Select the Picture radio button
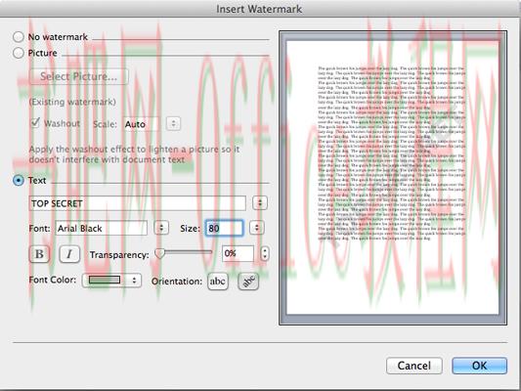This screenshot has width=521, height=391. (19, 53)
